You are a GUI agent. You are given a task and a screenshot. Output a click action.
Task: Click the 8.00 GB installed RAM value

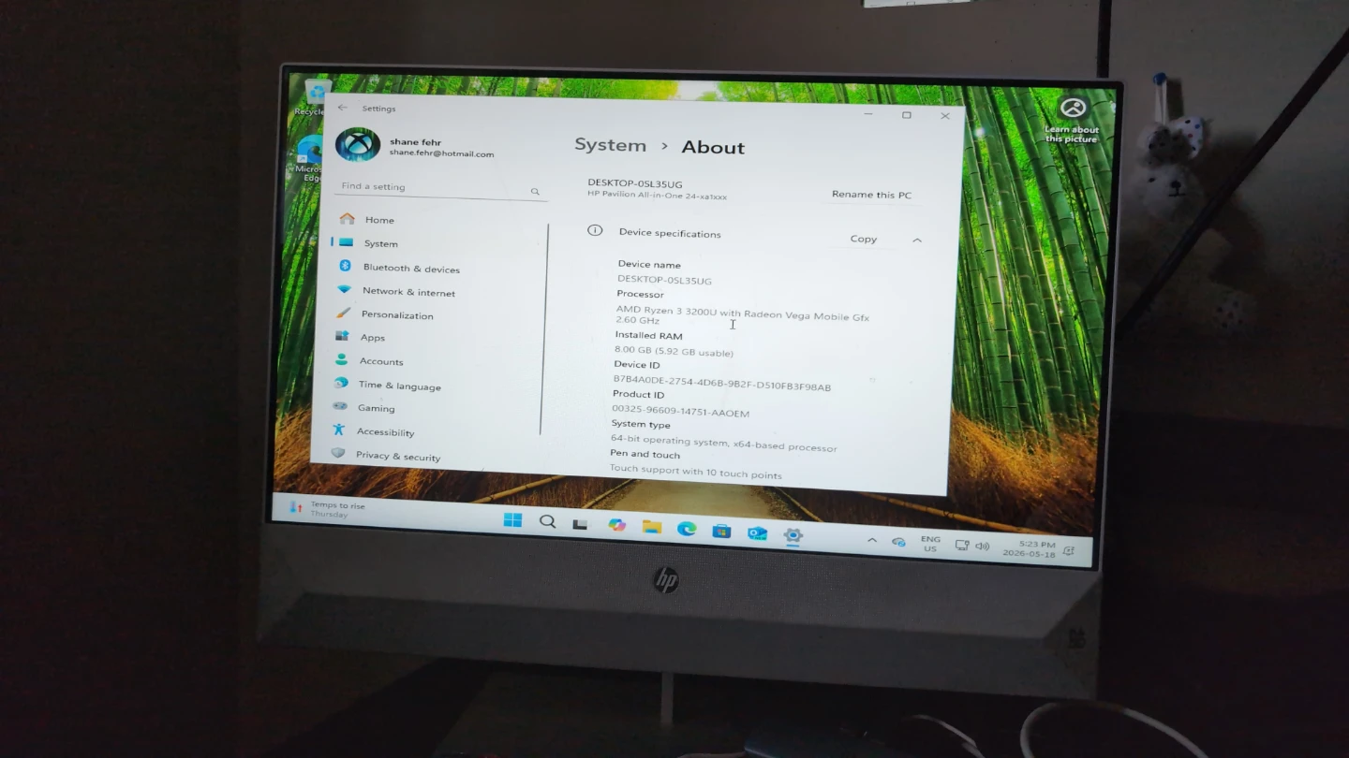click(674, 351)
